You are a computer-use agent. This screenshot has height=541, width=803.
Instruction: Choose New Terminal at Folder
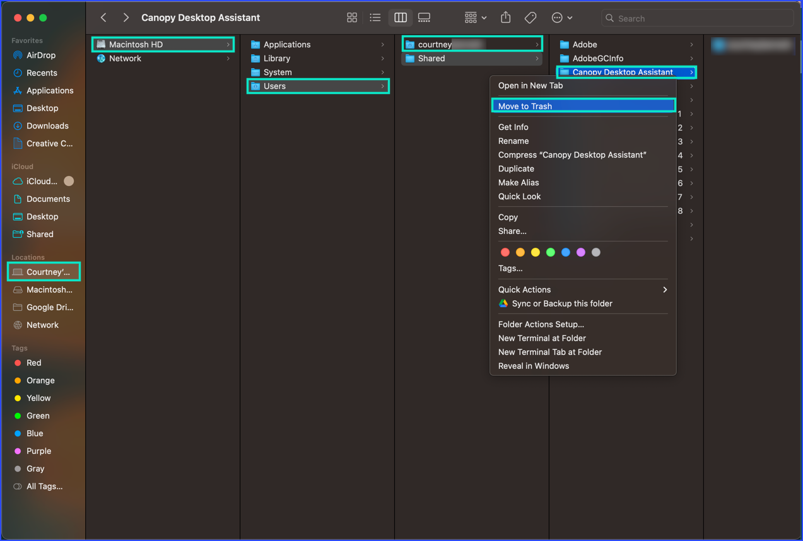(583, 339)
